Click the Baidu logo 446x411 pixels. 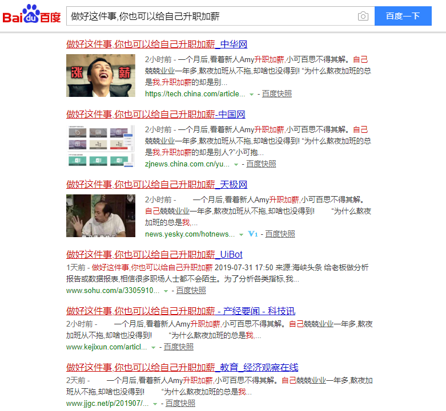[x=31, y=14]
